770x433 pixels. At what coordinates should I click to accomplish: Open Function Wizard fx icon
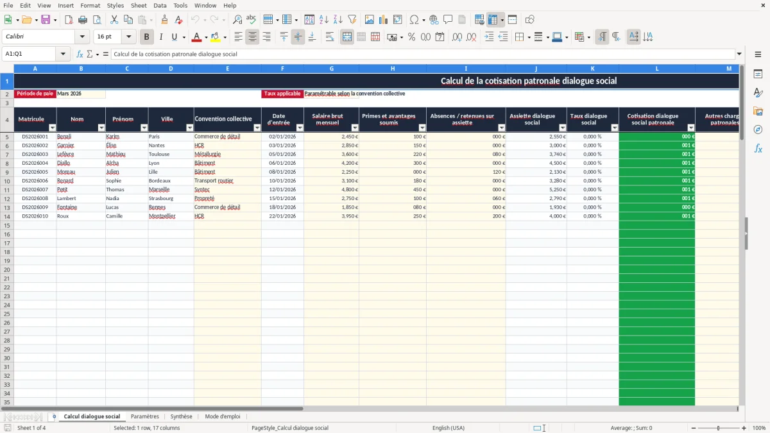(80, 54)
